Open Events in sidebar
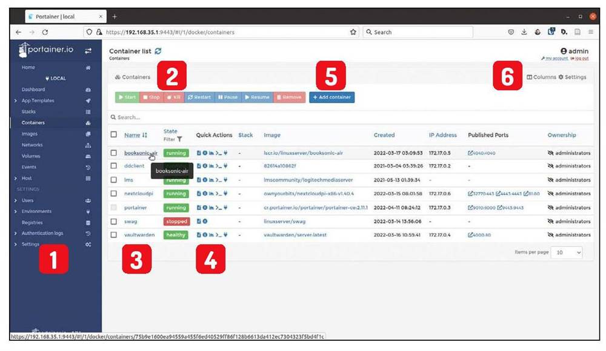 (x=29, y=167)
